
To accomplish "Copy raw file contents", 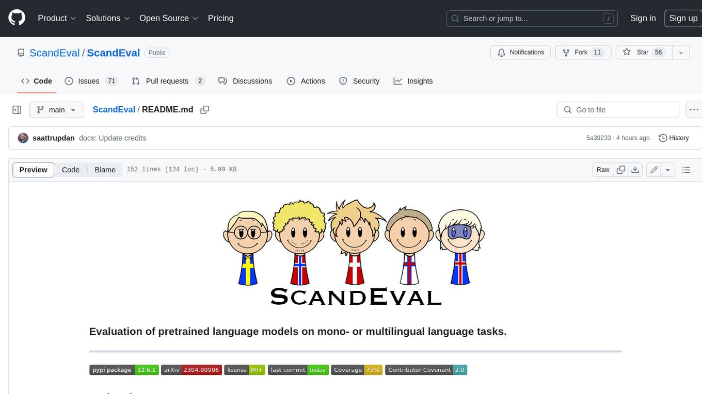I will click(621, 170).
